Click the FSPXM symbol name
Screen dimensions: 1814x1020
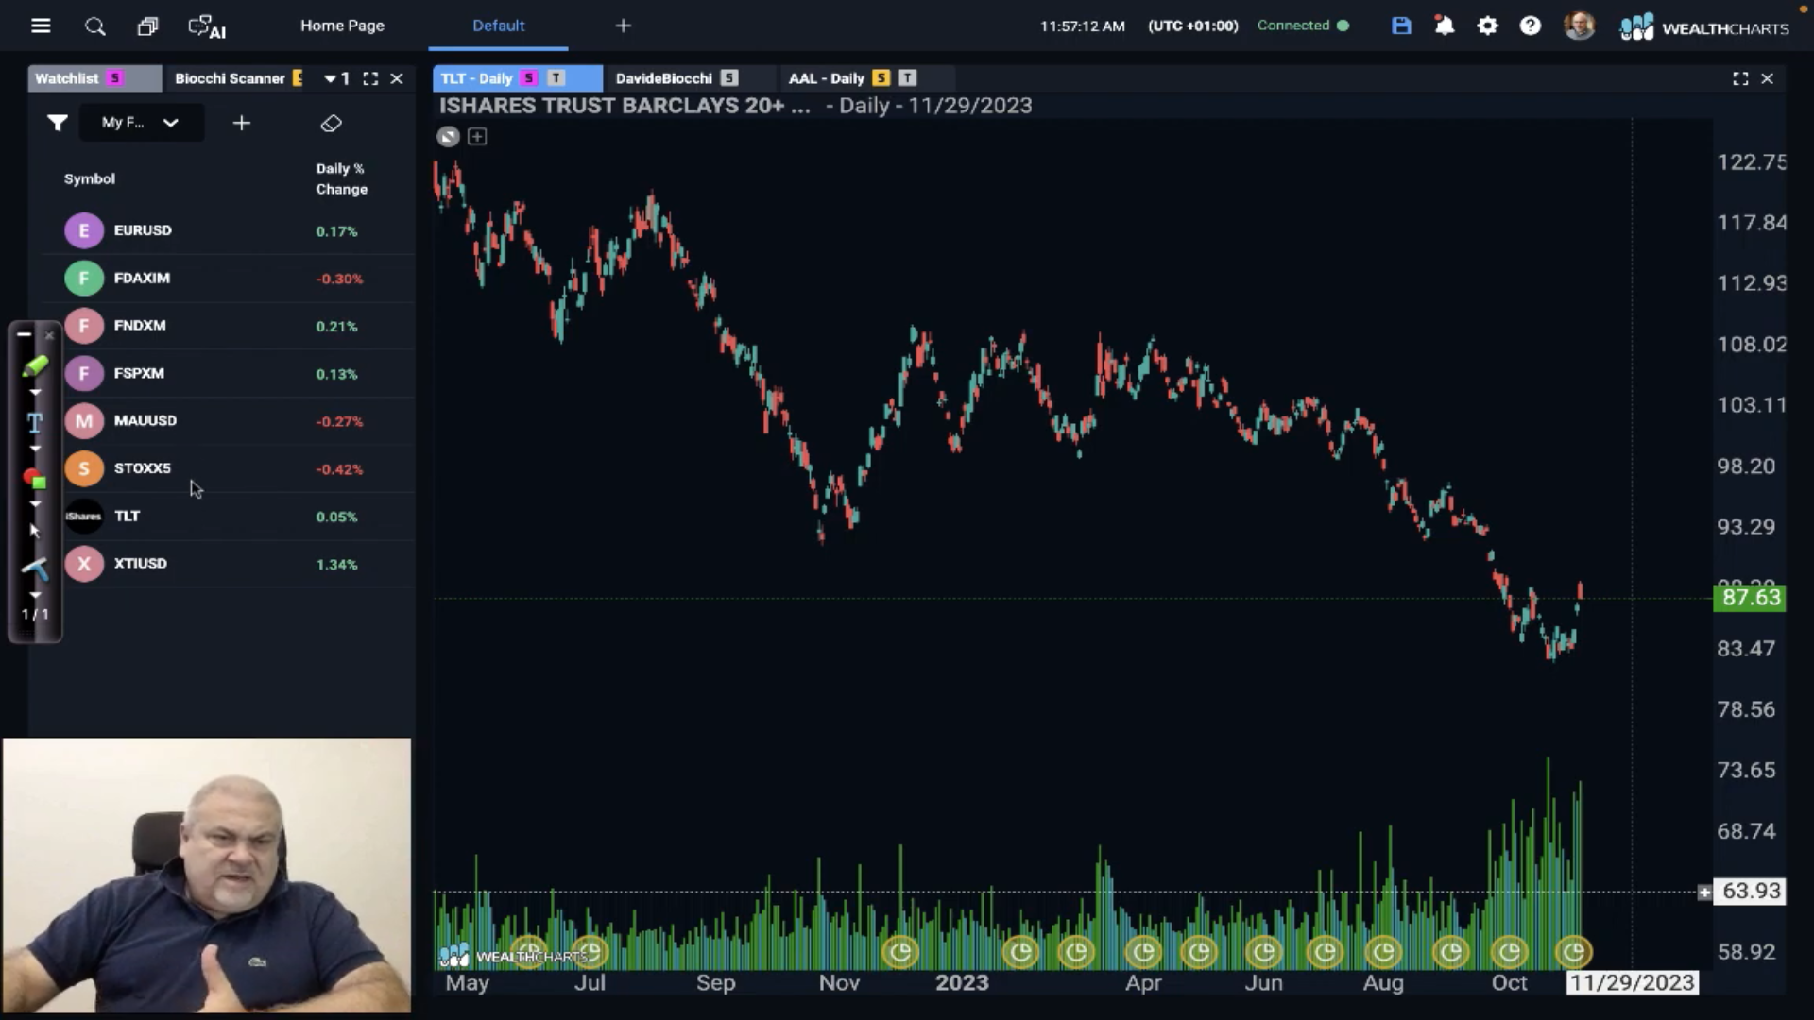pos(139,373)
